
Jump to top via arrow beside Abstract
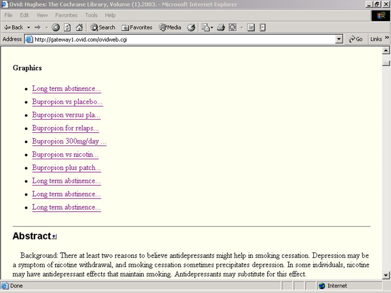pos(54,236)
